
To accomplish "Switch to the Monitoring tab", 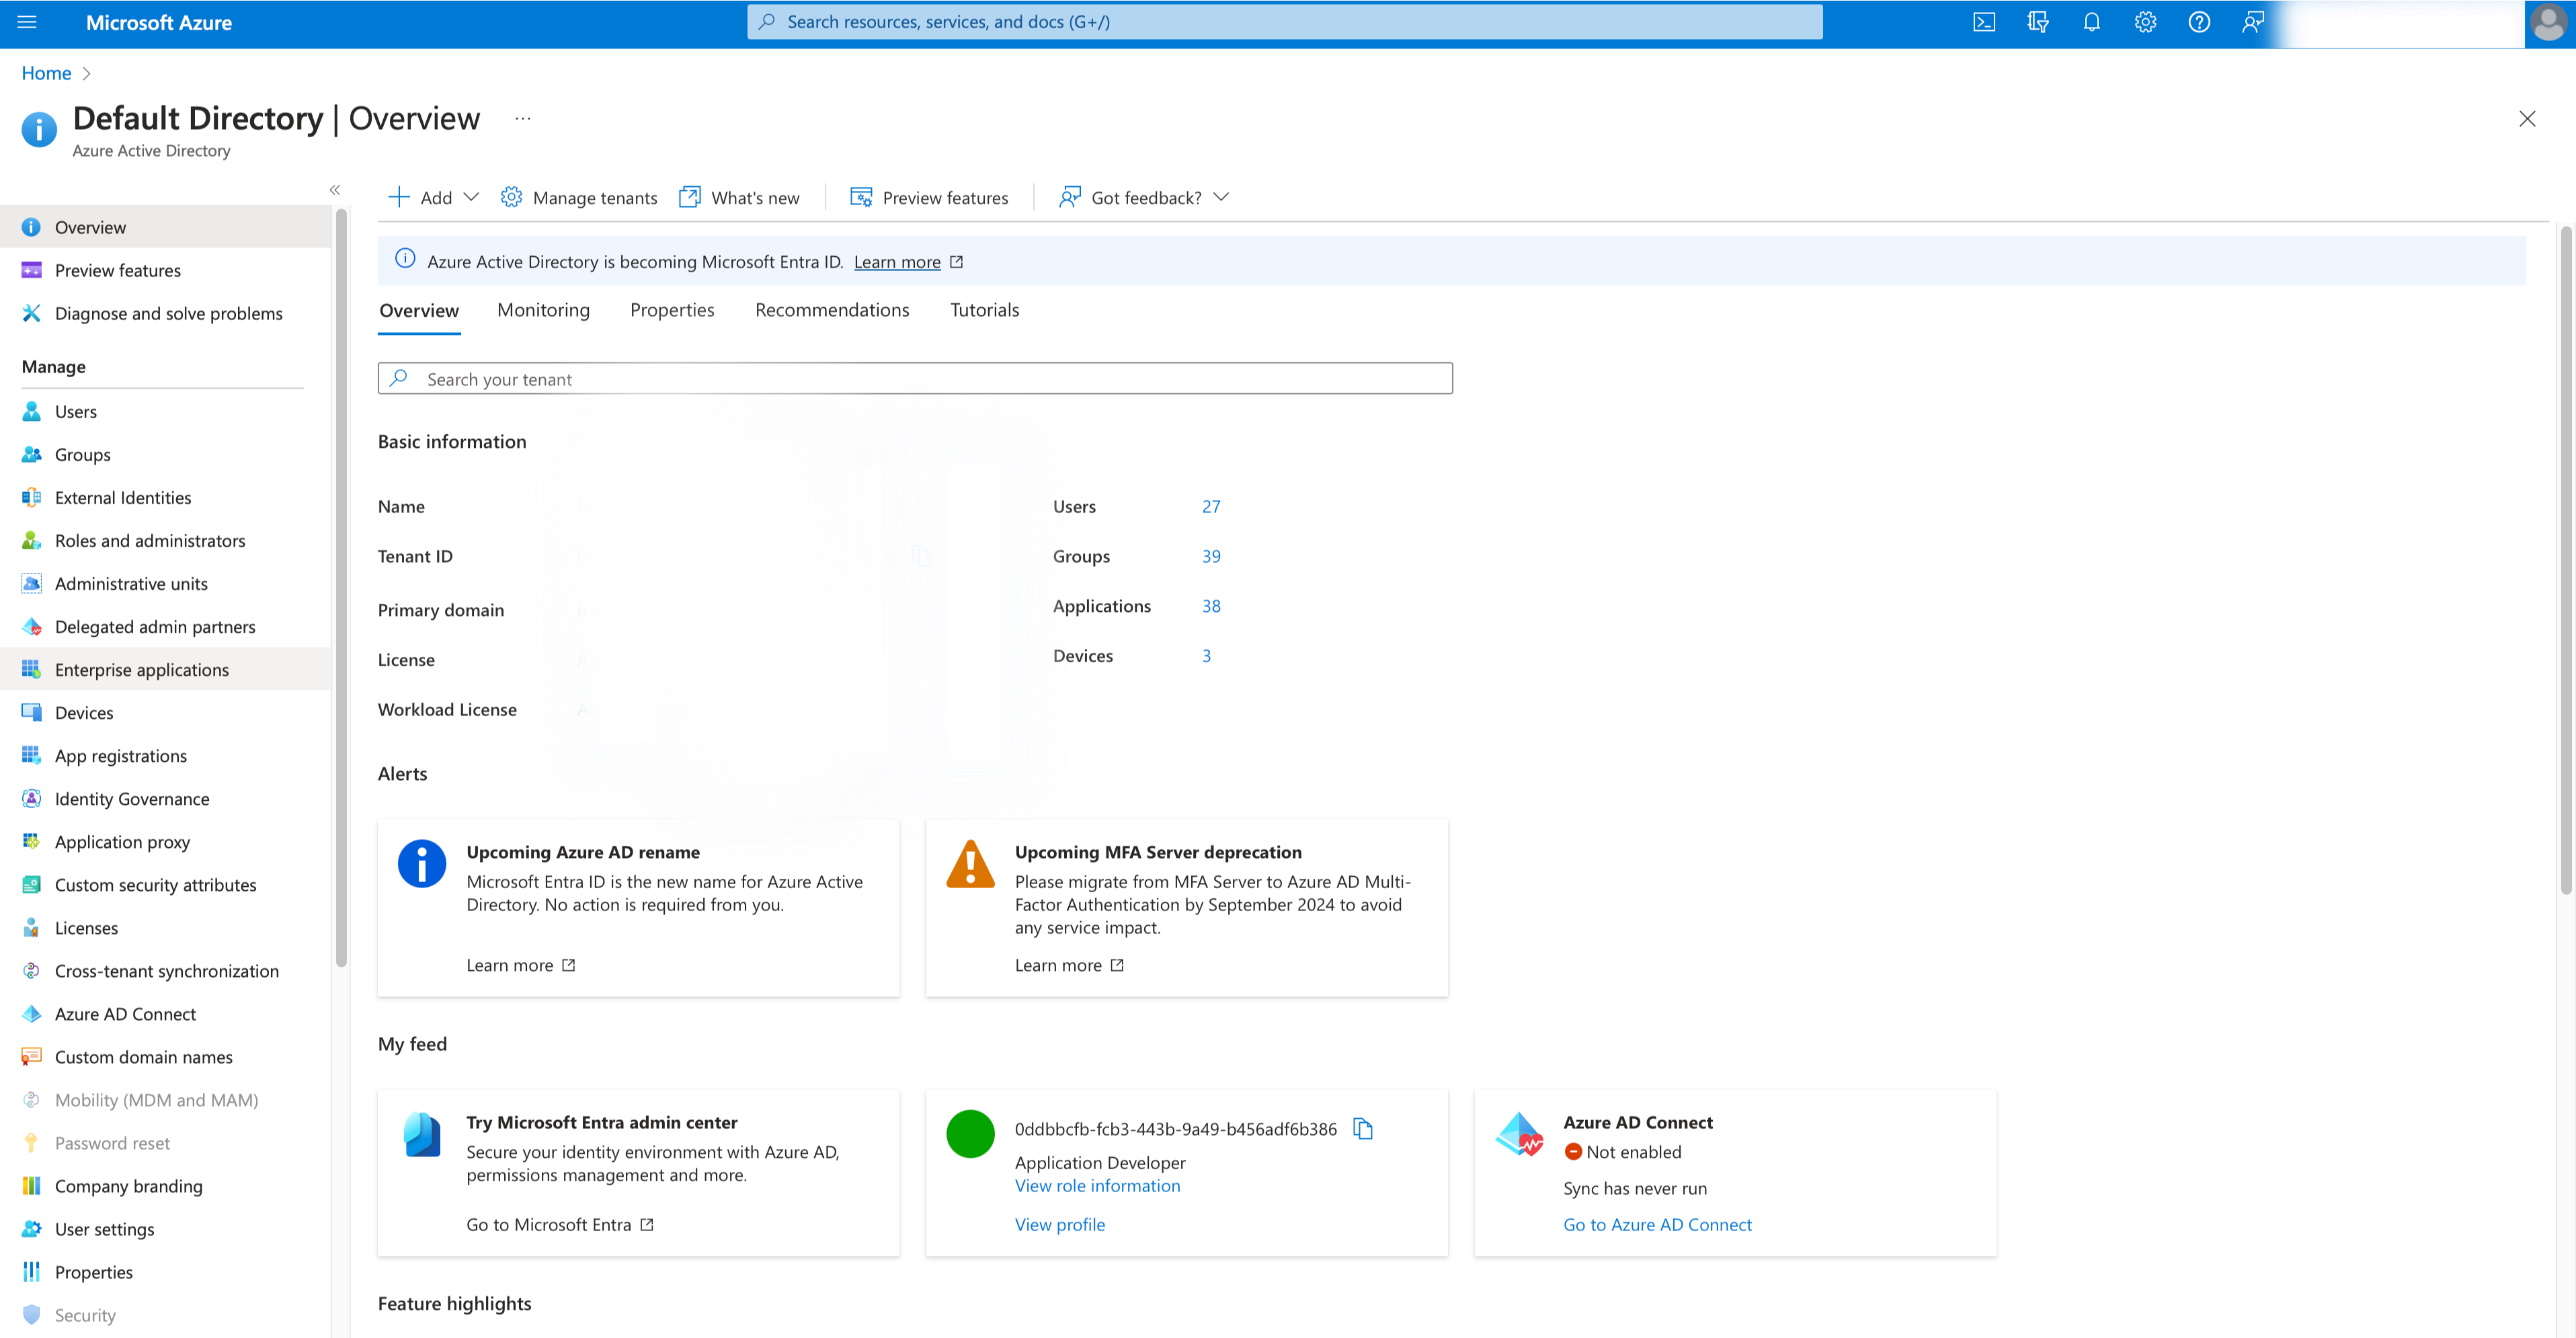I will (544, 310).
